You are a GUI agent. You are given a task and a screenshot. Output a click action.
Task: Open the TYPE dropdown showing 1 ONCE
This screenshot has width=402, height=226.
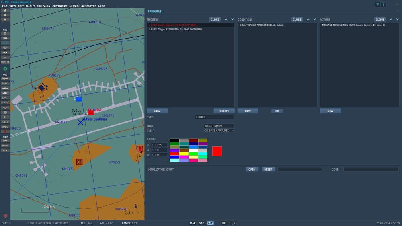tap(214, 117)
